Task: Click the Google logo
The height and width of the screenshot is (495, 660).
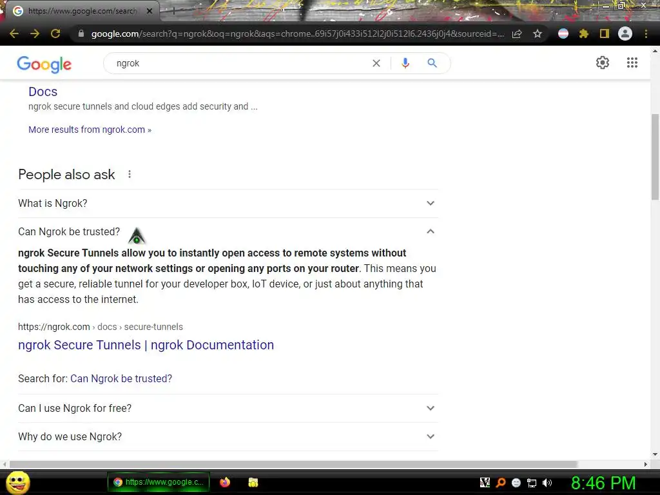Action: (x=44, y=64)
